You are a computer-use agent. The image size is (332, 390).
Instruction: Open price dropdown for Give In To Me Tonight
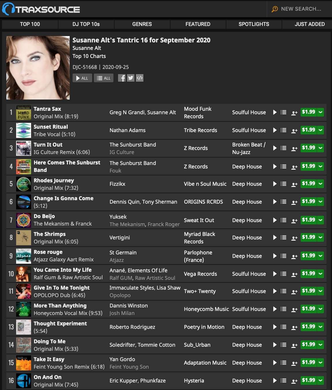[320, 291]
